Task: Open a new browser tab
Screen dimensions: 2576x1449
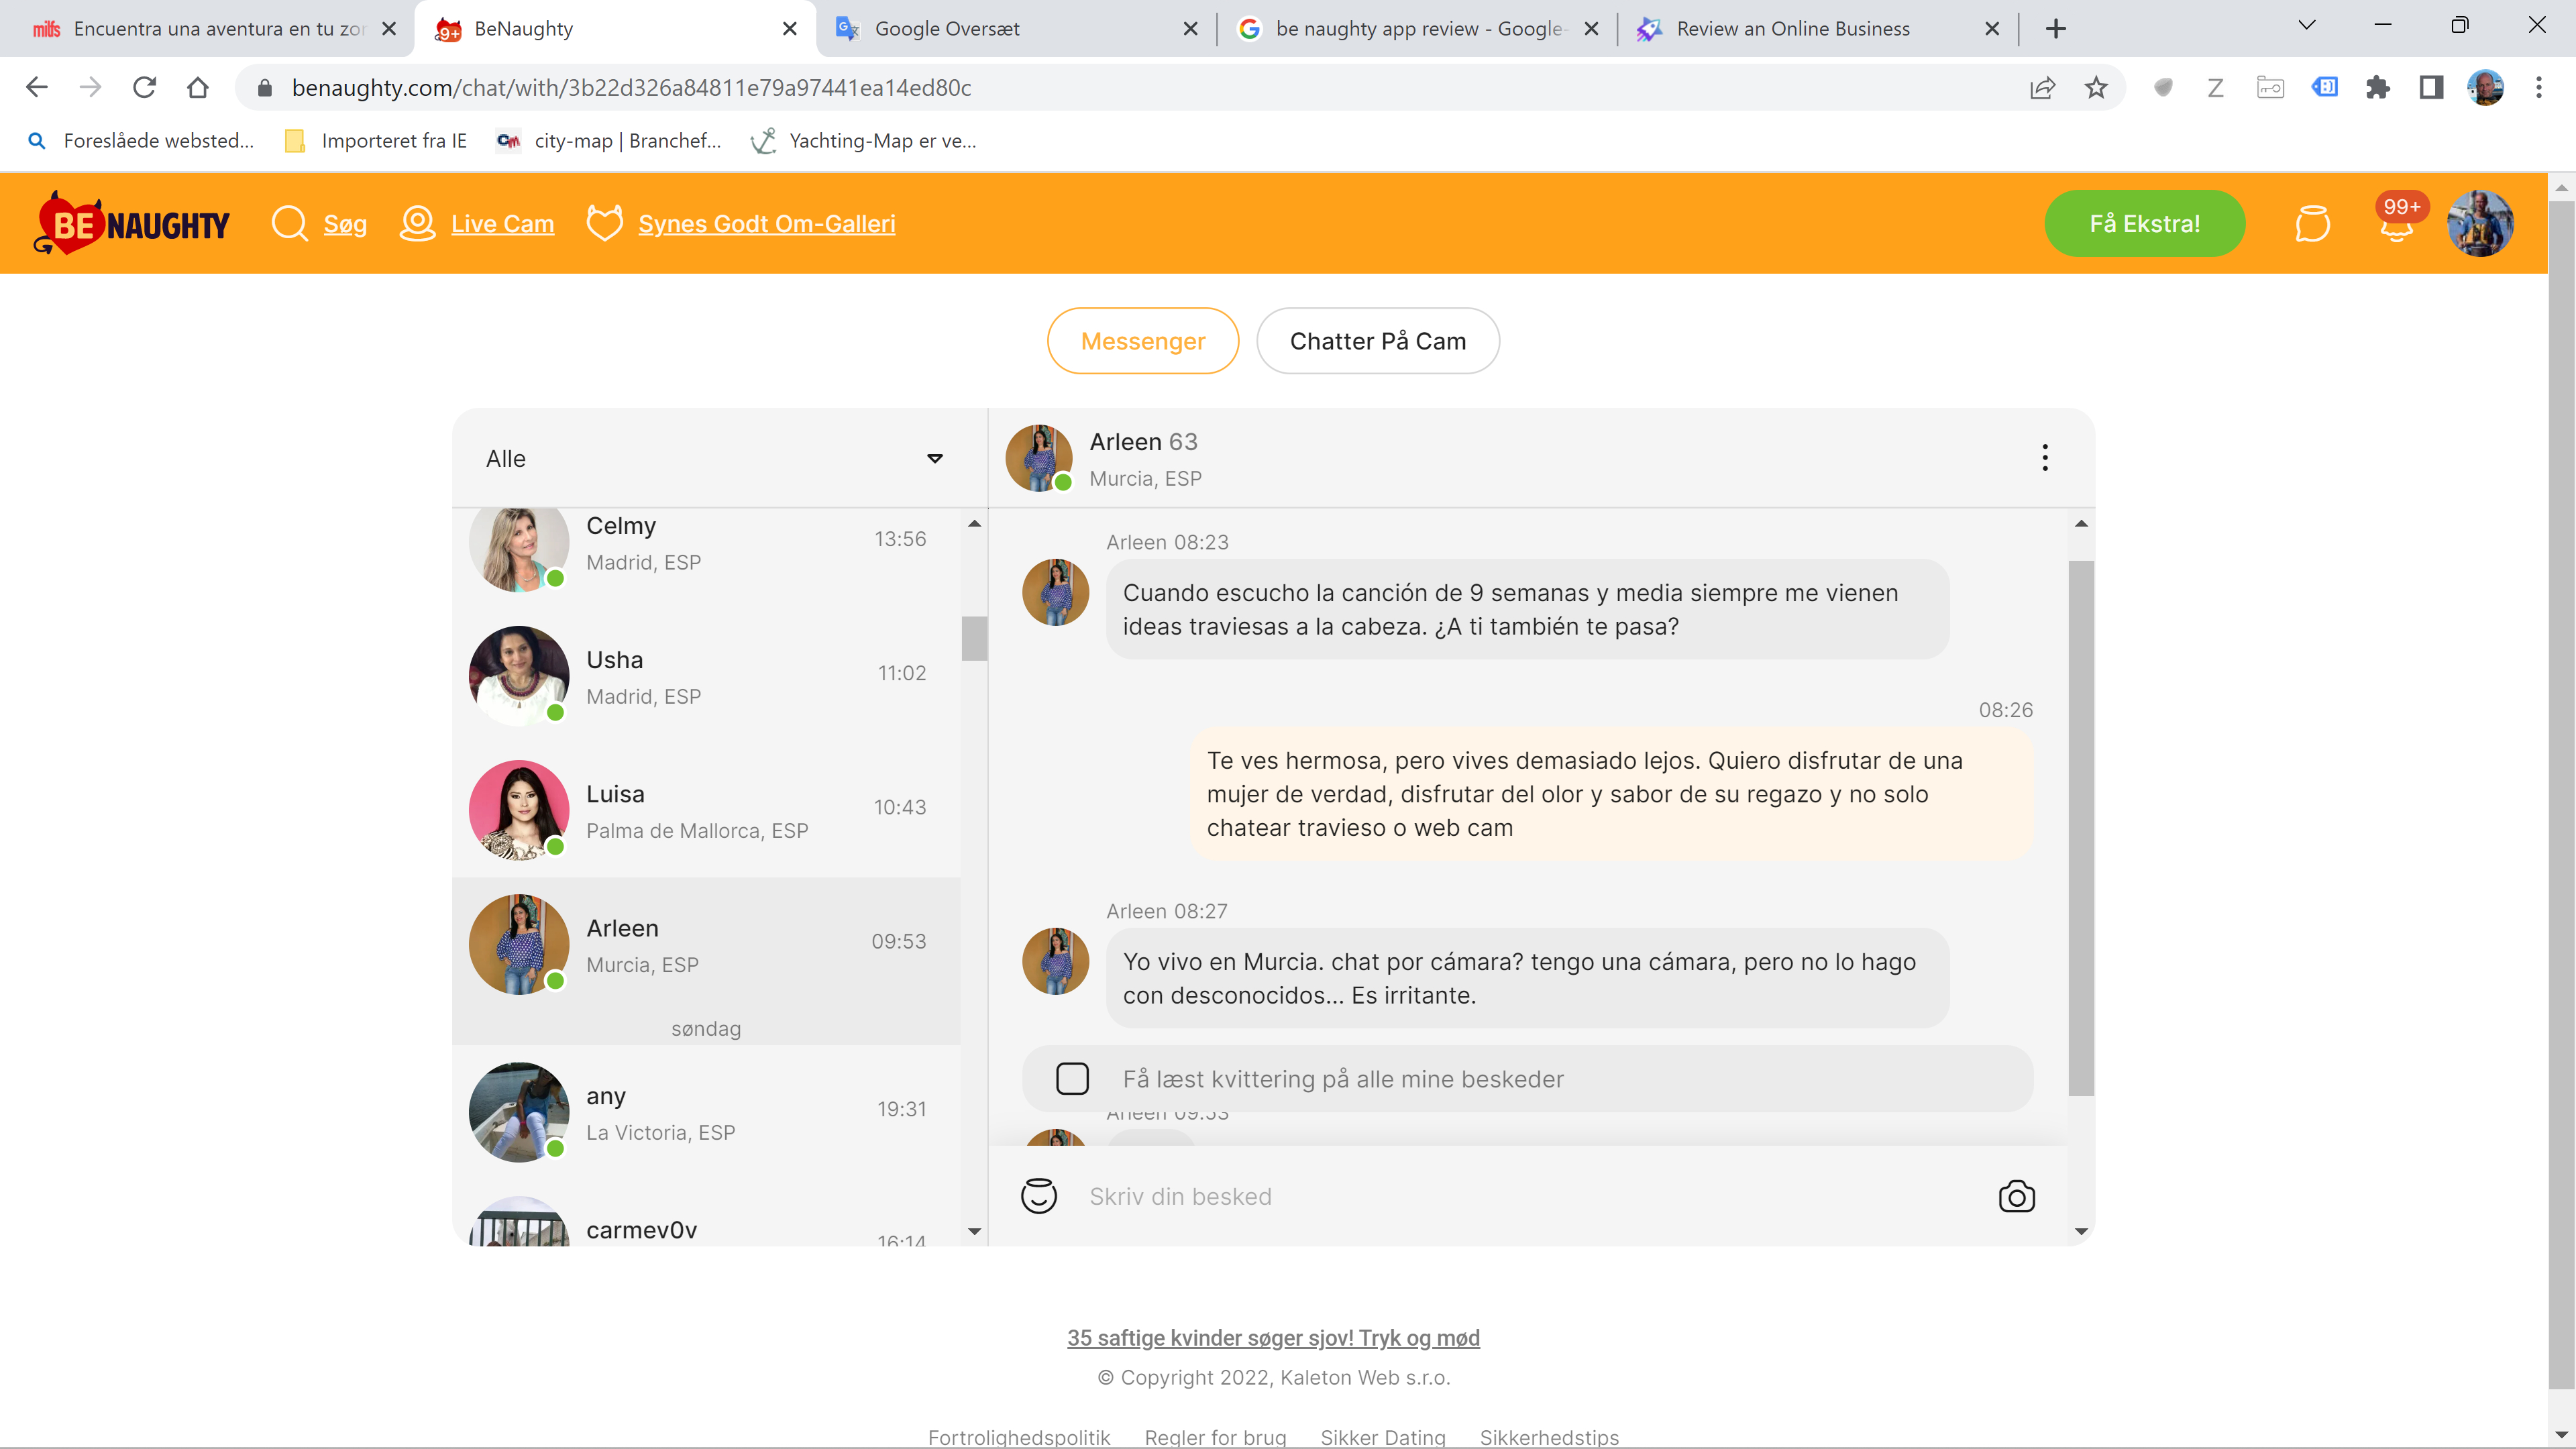Action: (2056, 29)
